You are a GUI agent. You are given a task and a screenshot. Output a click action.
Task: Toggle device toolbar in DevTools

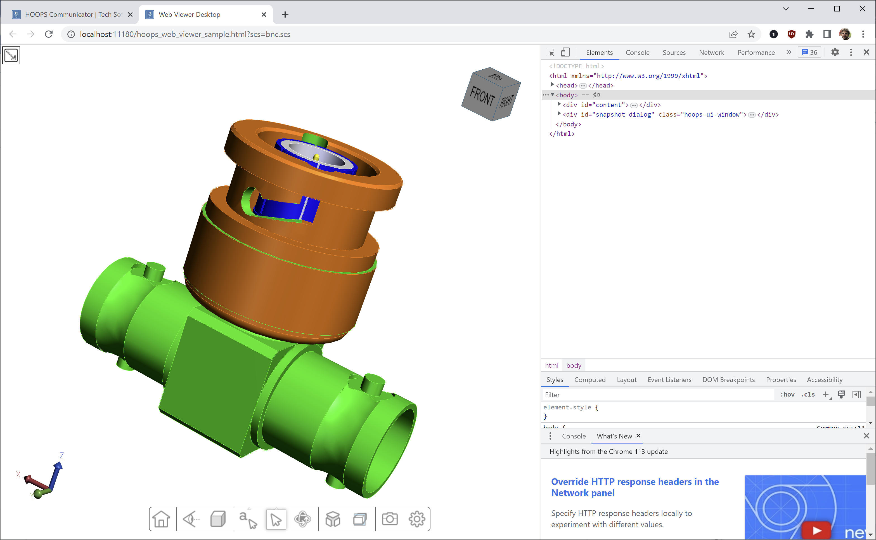pyautogui.click(x=565, y=53)
